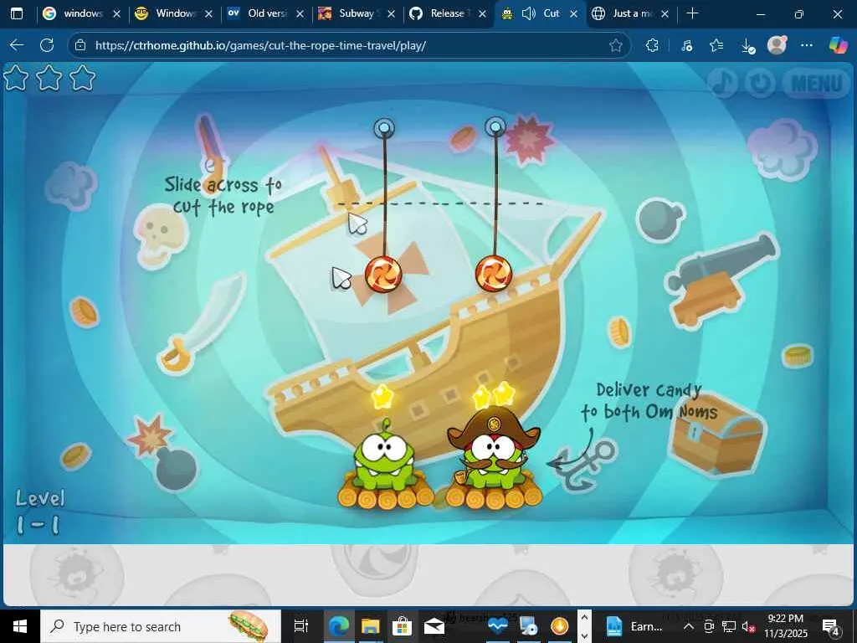Screen dimensions: 857x643
Task: View site information lock icon
Action: [80, 45]
